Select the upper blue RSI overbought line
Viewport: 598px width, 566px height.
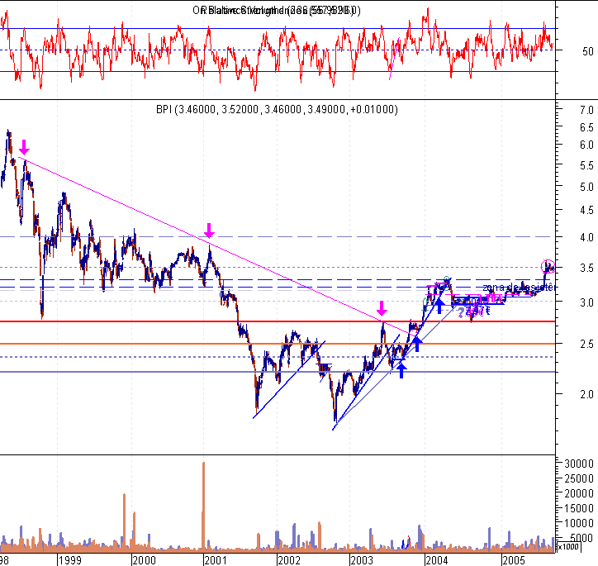[x=278, y=29]
